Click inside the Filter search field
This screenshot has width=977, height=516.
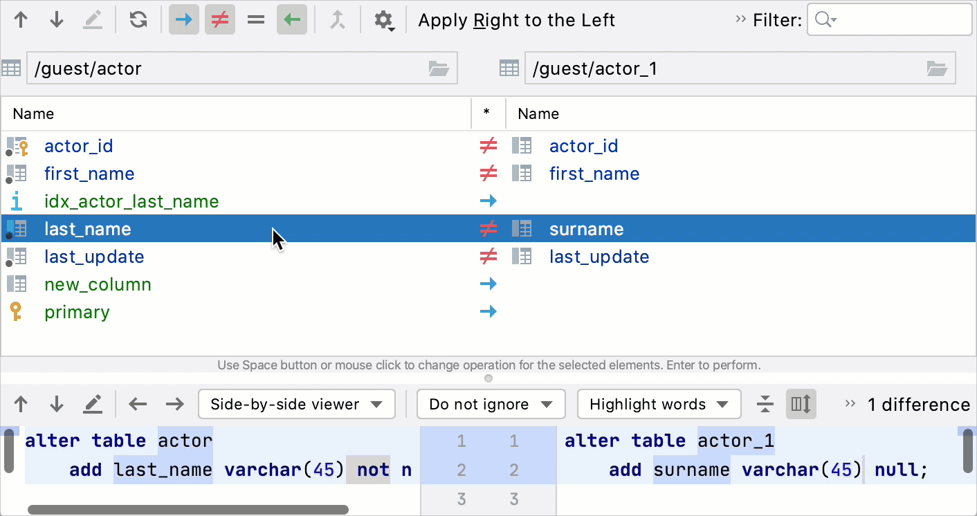(x=889, y=19)
